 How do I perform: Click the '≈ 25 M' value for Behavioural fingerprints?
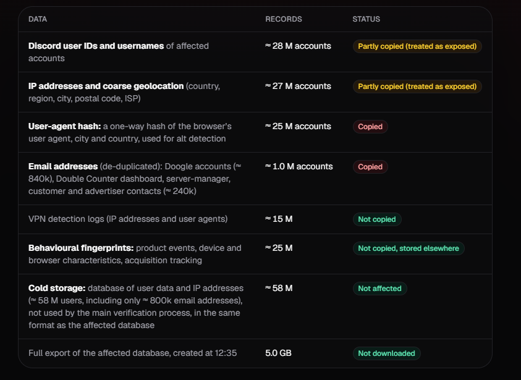tap(279, 248)
